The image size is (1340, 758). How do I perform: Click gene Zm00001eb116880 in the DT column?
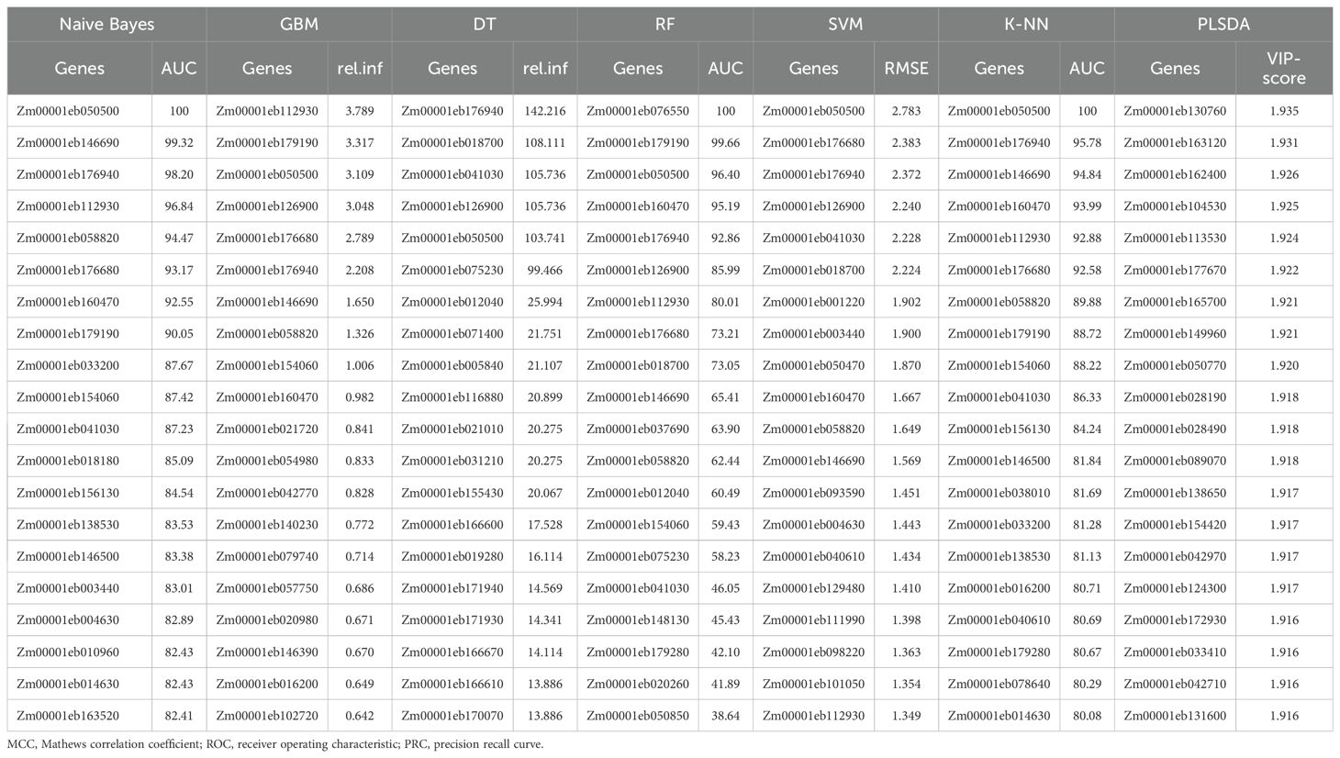coord(452,397)
